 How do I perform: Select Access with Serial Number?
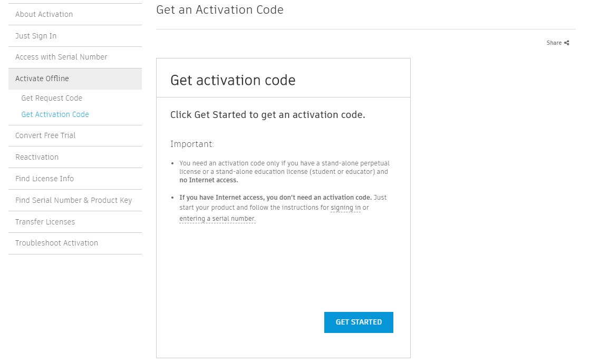pos(75,57)
